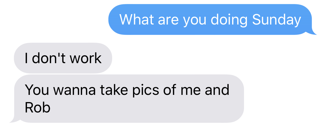Click the word "Sunday" in the blue message

(276, 20)
